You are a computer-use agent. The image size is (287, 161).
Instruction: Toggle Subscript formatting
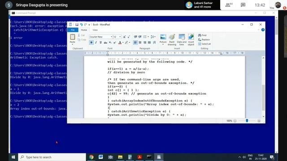tap(110, 42)
